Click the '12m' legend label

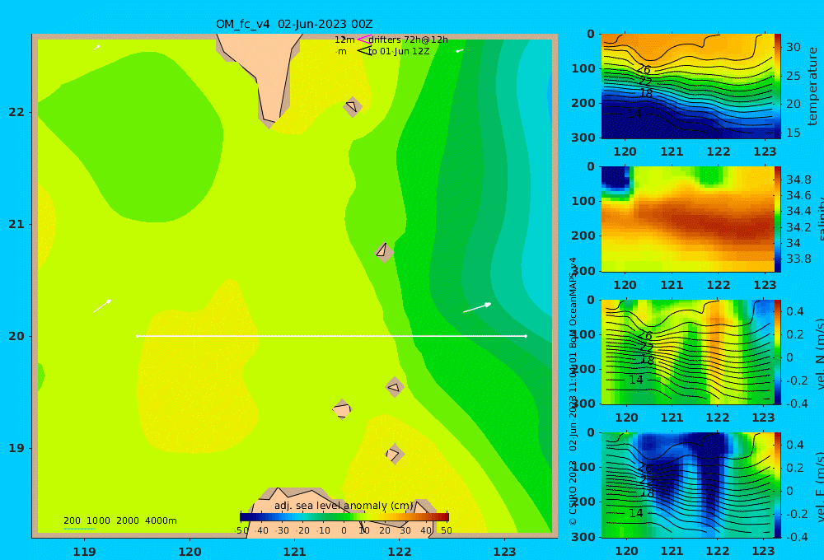coord(344,40)
